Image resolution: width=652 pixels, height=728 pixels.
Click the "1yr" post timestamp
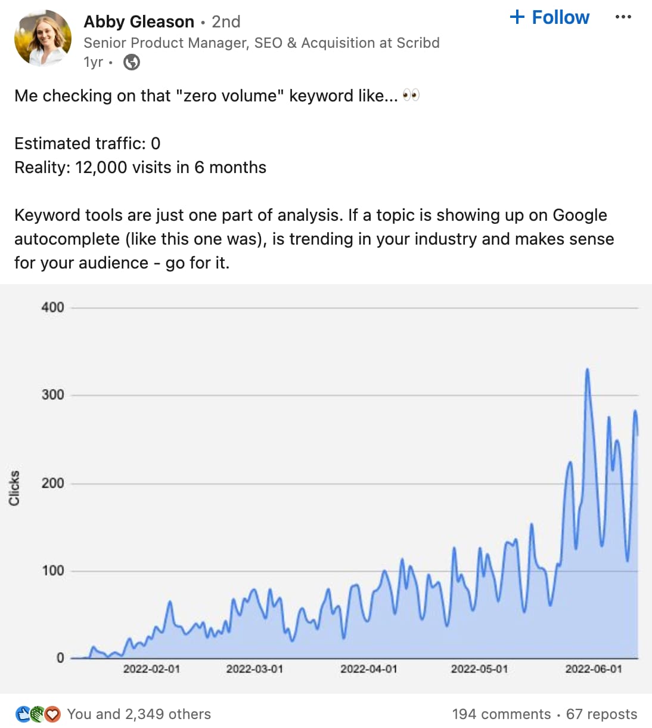[x=92, y=61]
